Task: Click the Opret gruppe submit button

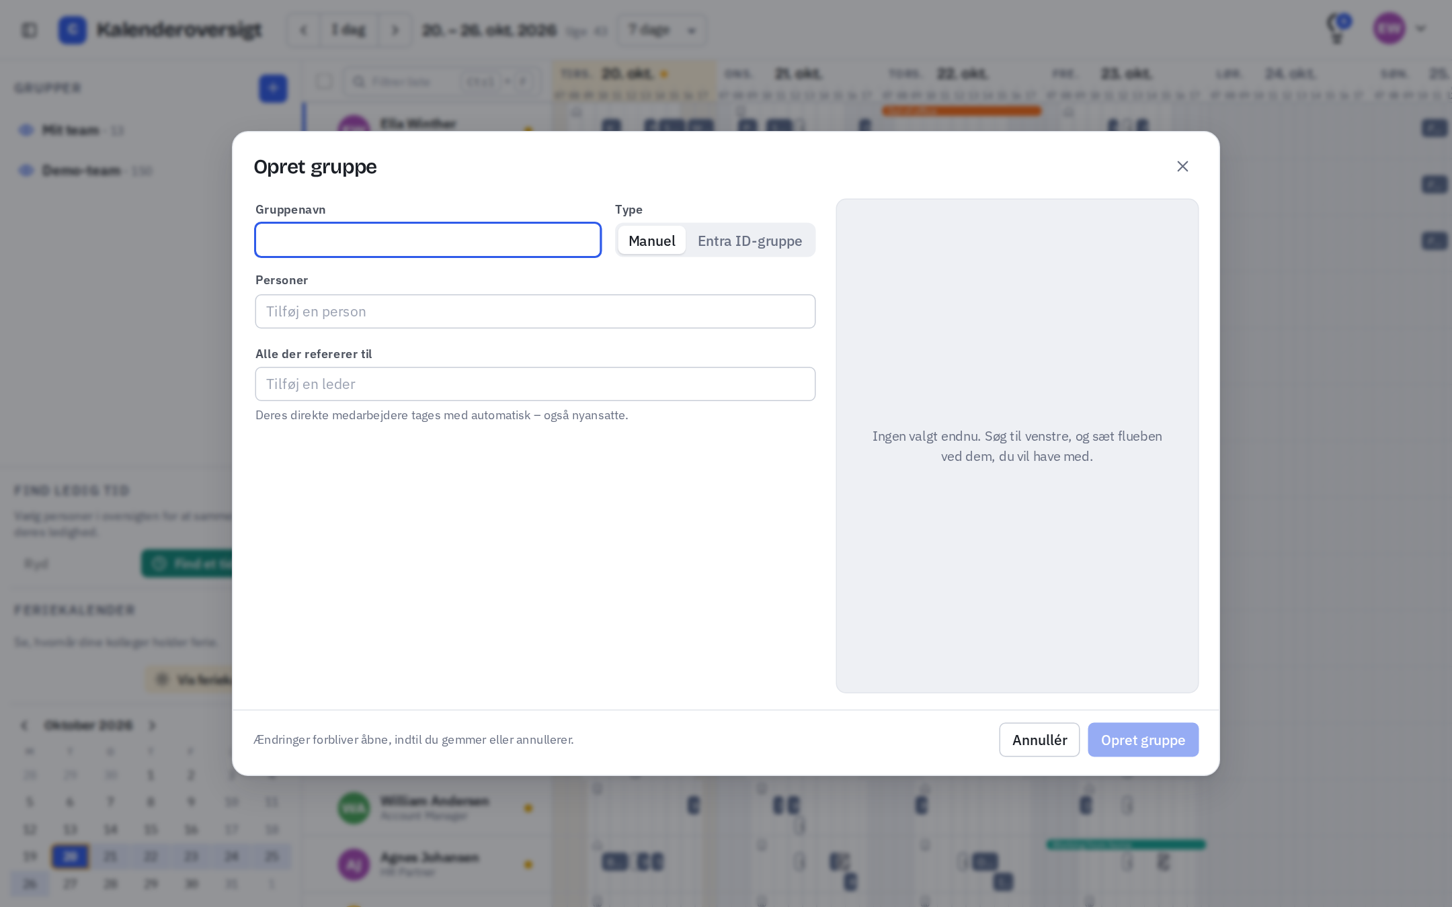Action: [x=1143, y=740]
